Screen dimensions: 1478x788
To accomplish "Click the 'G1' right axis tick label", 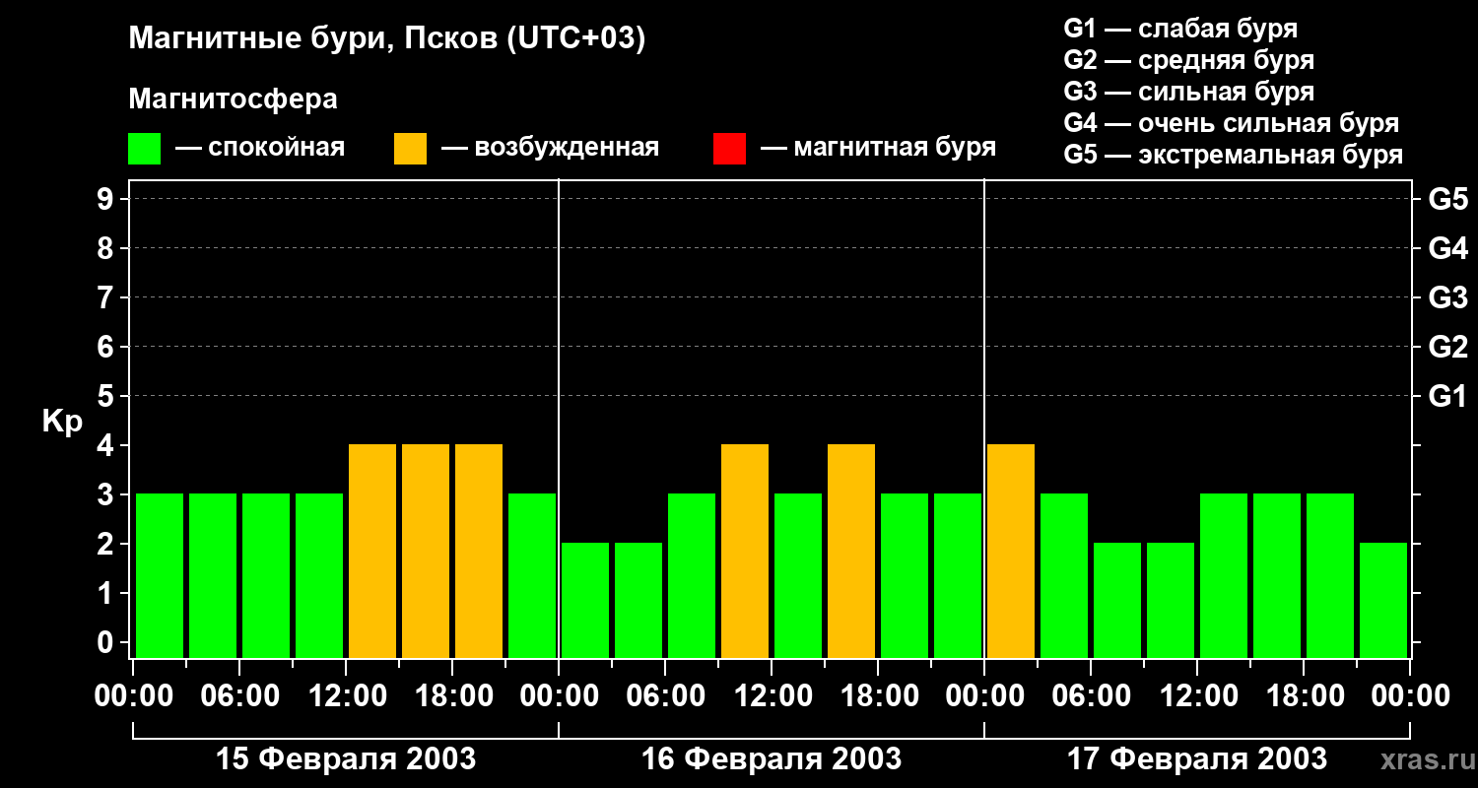I will [1447, 397].
